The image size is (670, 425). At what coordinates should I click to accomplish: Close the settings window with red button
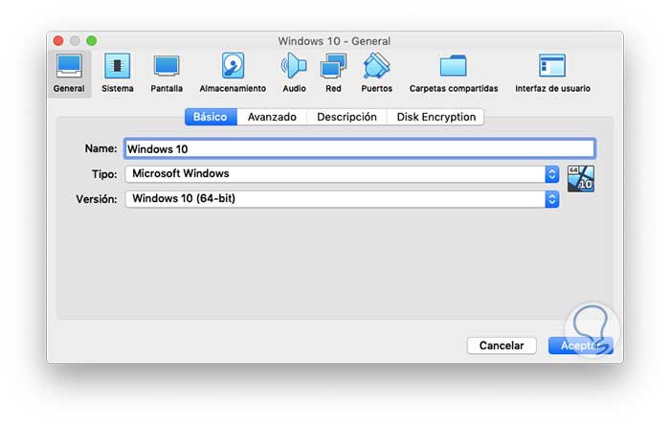[x=58, y=41]
